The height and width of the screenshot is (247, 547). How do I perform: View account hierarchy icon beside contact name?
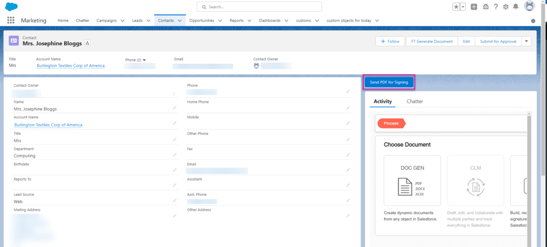pos(88,43)
